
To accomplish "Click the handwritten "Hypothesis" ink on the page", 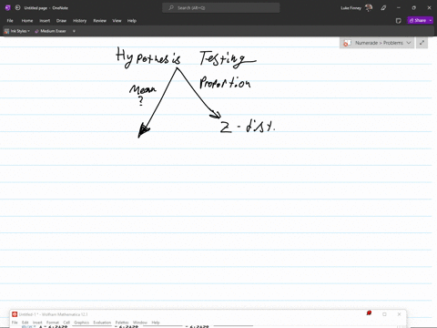I will (x=148, y=57).
